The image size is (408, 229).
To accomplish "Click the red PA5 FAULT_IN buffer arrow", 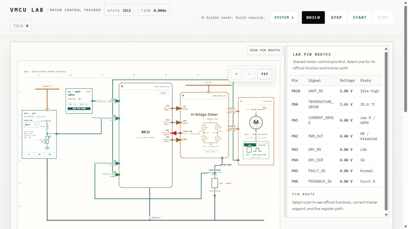I will click(x=174, y=133).
